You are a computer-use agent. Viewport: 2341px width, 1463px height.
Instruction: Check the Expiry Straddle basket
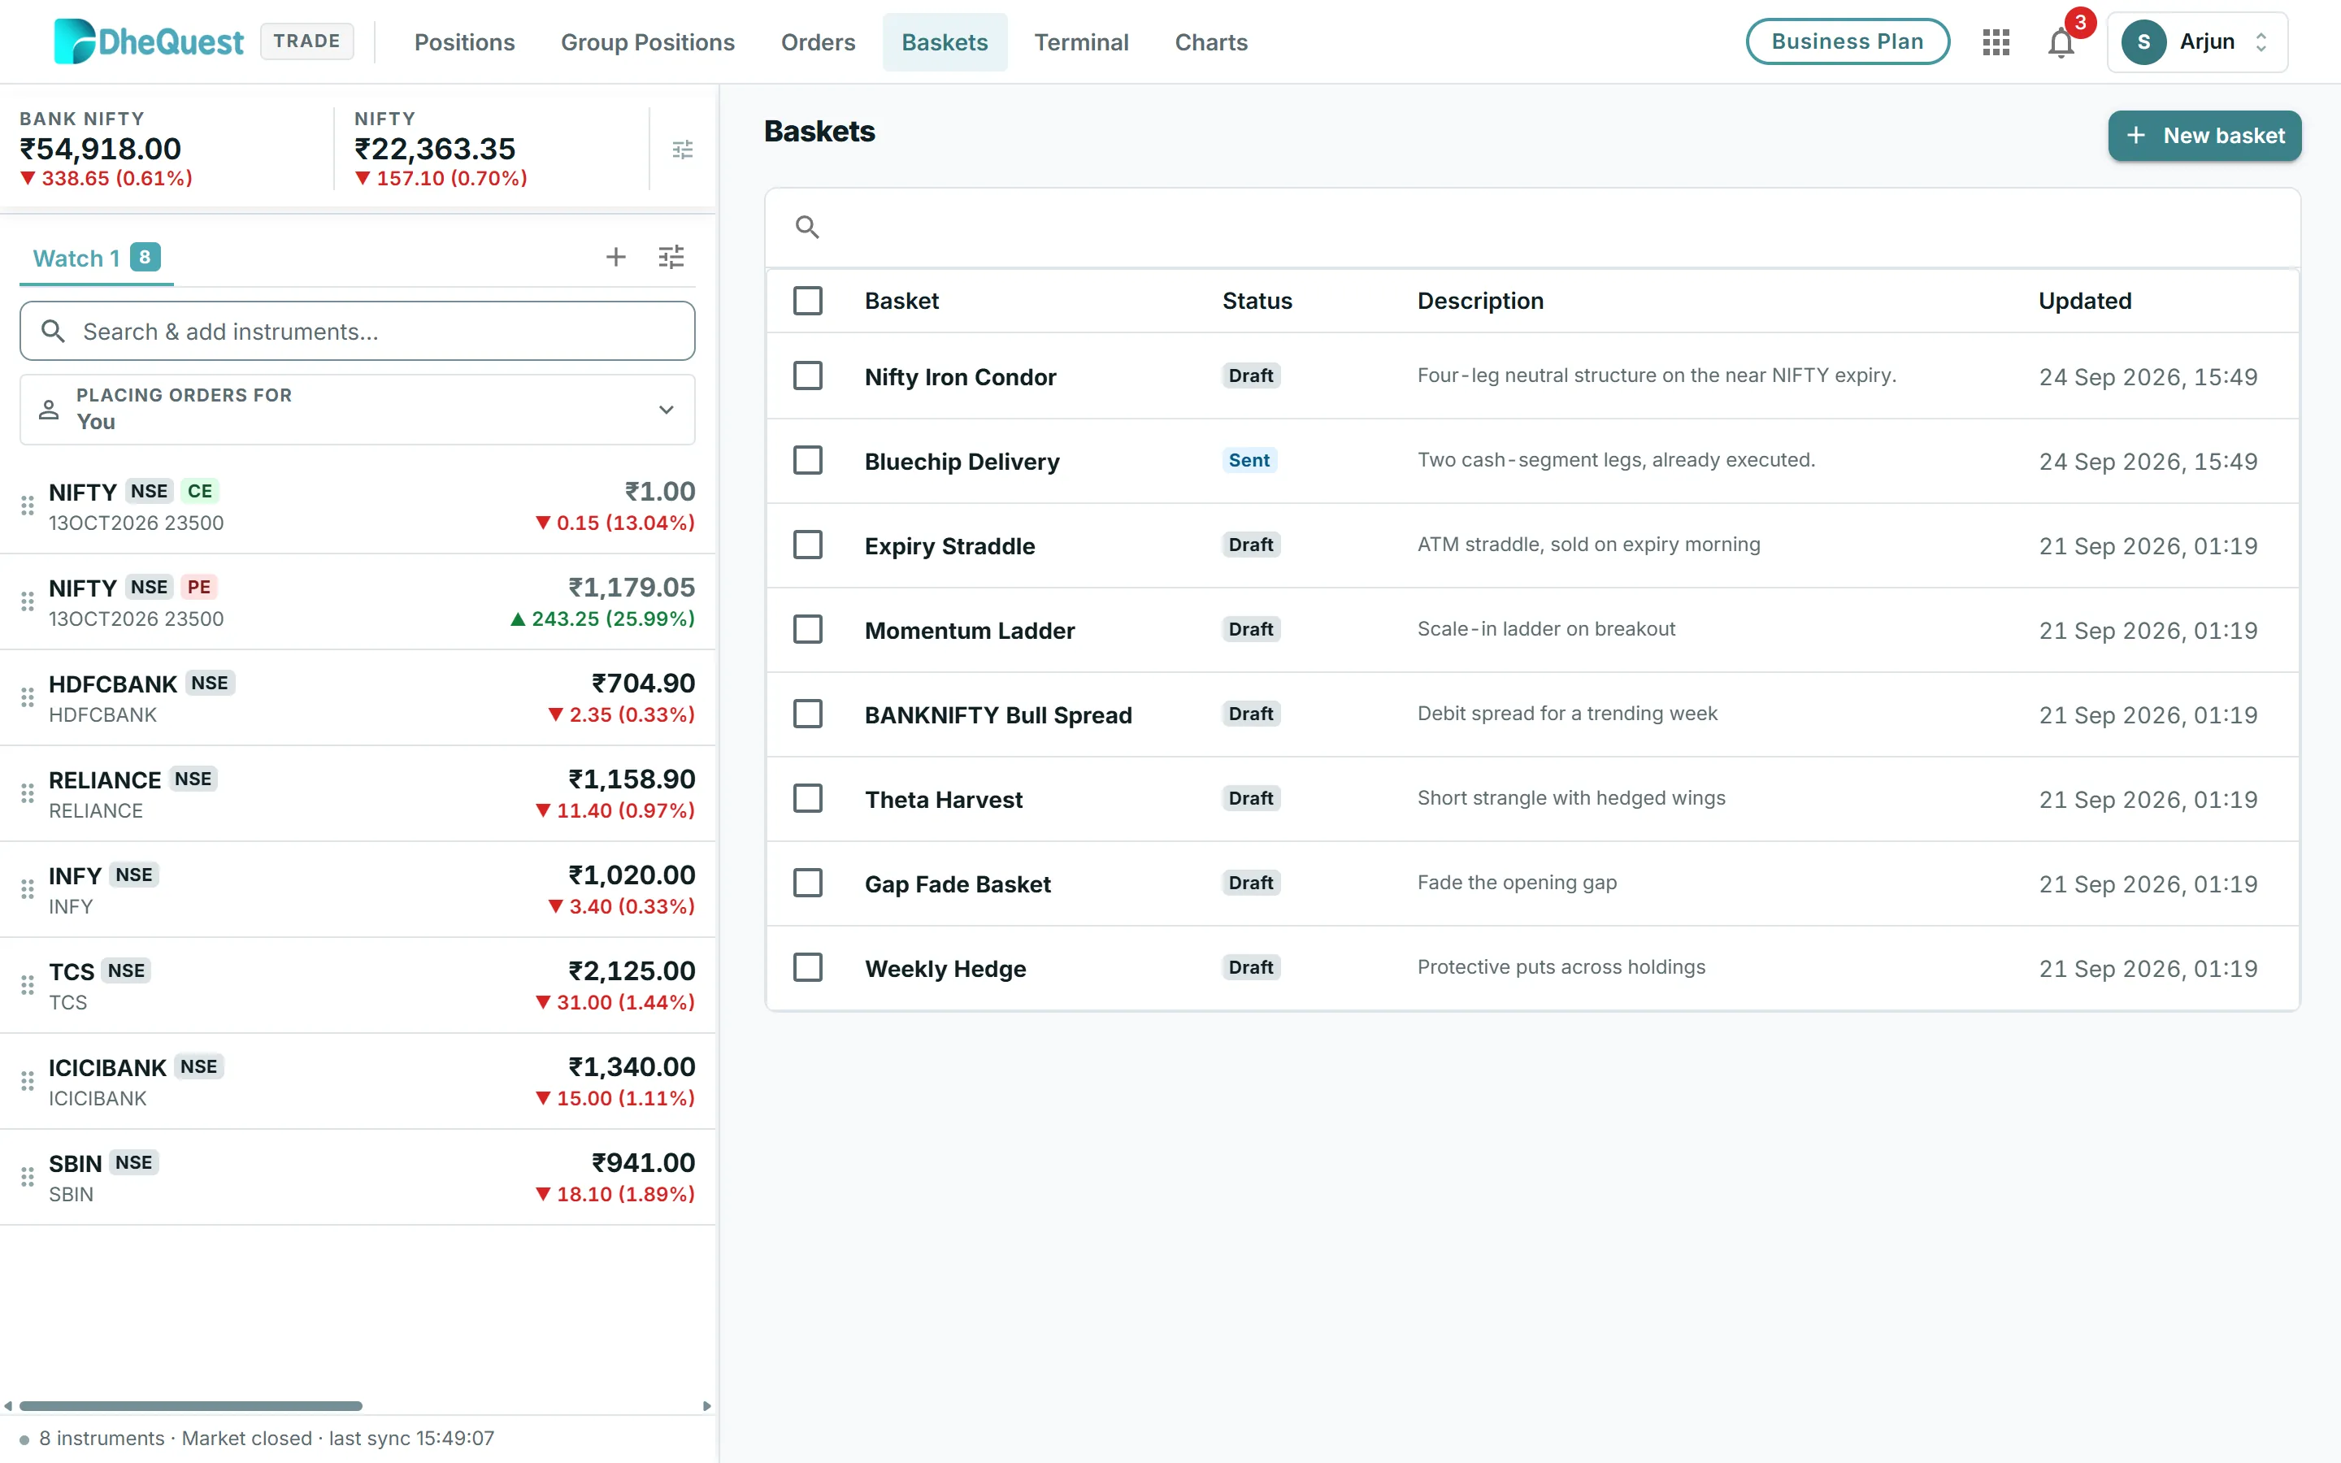(808, 545)
